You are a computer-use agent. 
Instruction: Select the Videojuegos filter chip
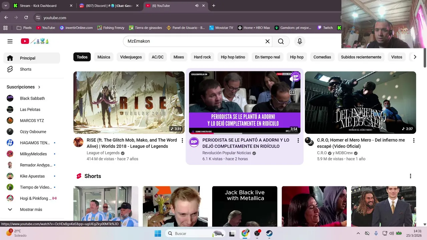[x=131, y=57]
